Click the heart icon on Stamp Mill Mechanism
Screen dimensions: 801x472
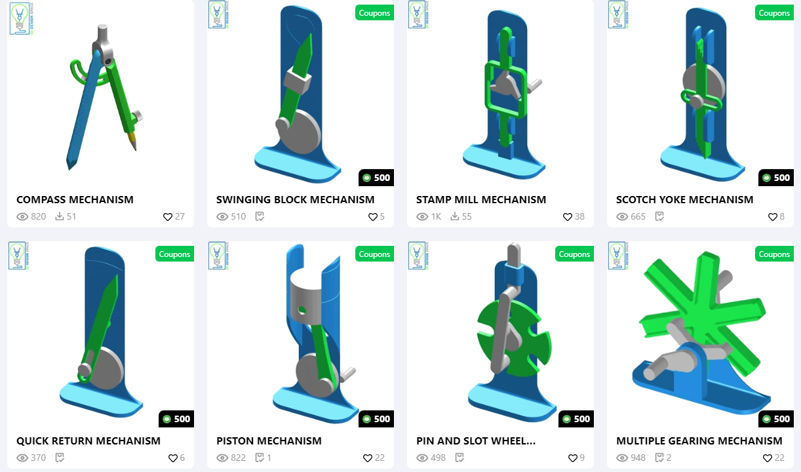point(567,216)
